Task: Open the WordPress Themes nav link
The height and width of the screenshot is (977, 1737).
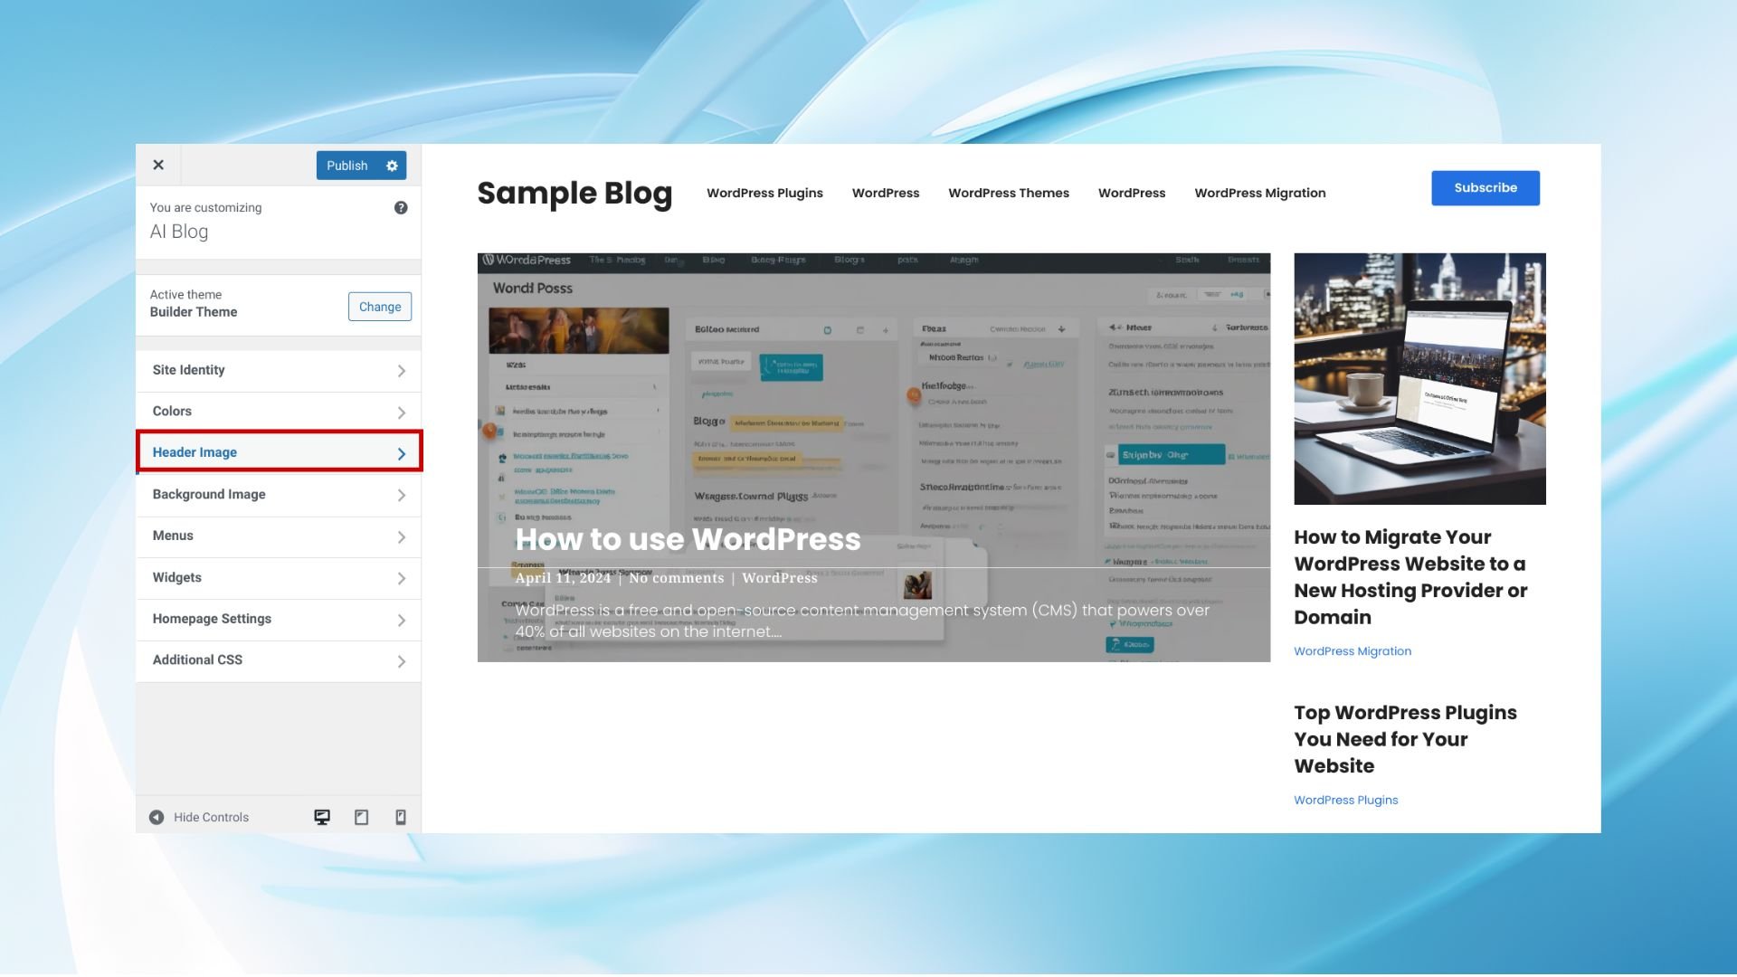Action: click(1008, 194)
